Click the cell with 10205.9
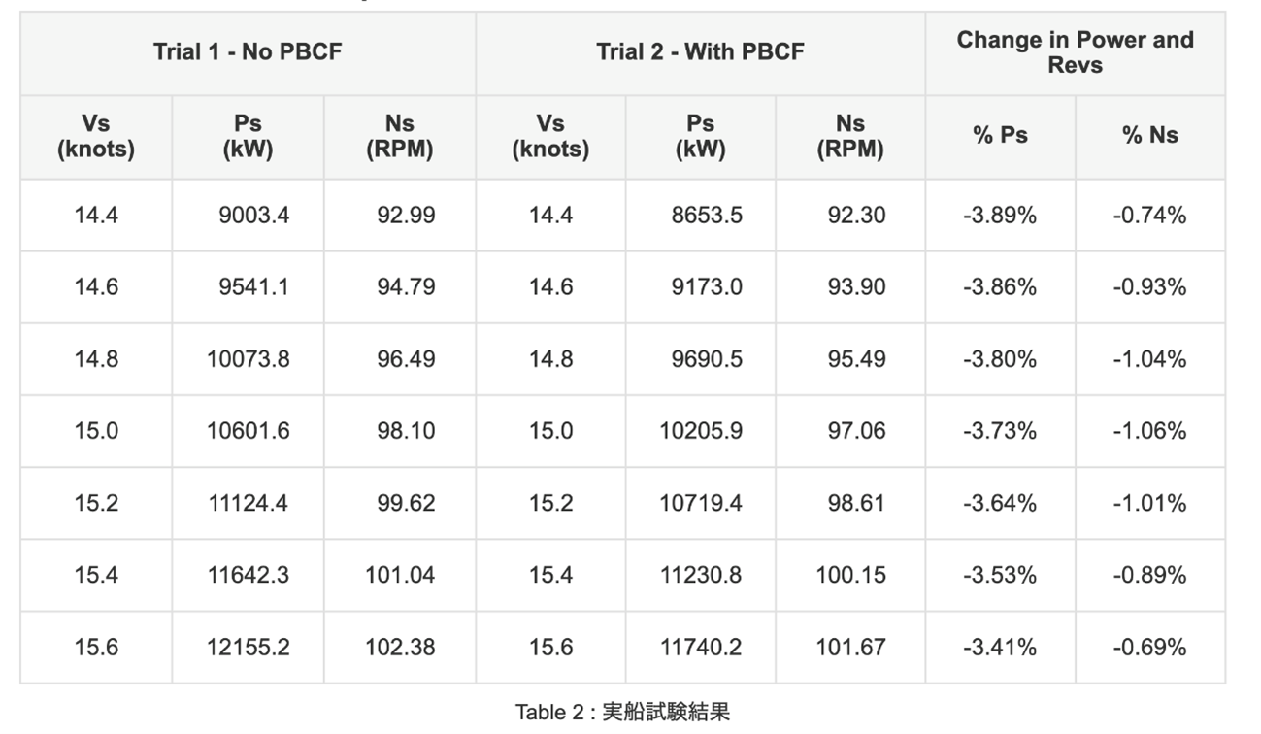Image resolution: width=1261 pixels, height=734 pixels. (x=701, y=431)
